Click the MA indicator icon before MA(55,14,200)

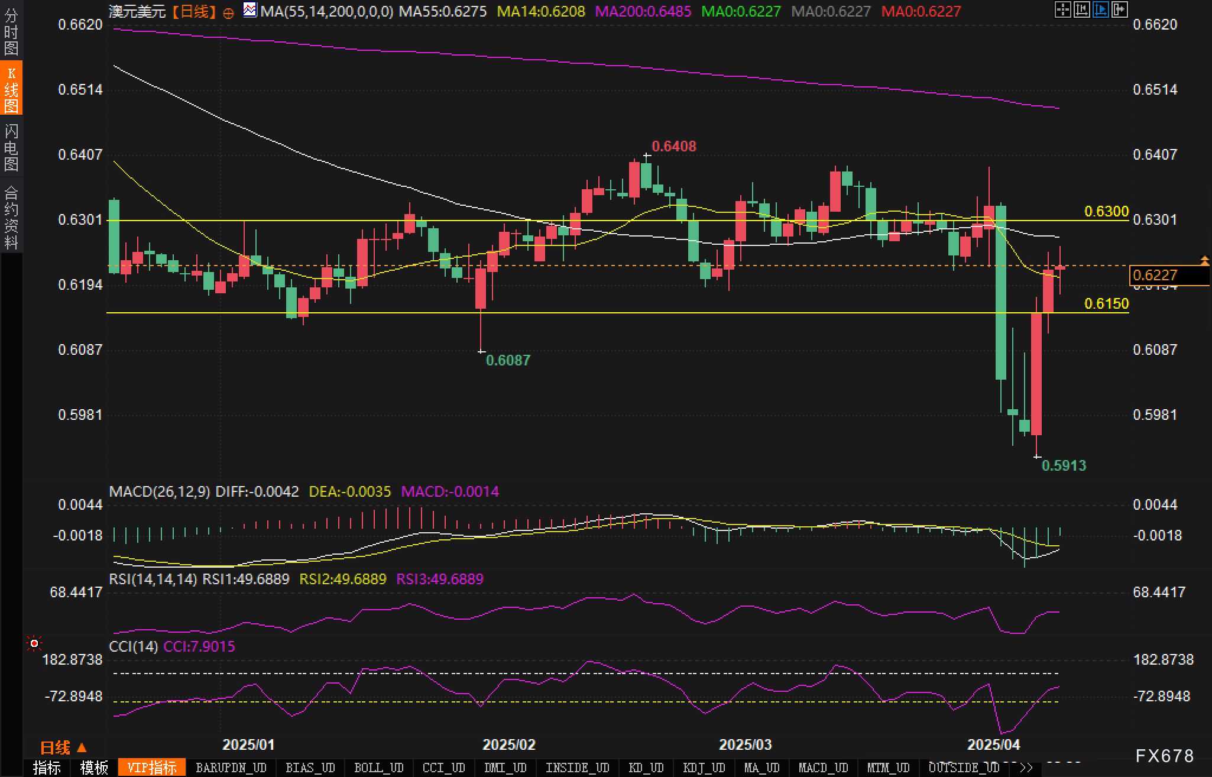(250, 10)
